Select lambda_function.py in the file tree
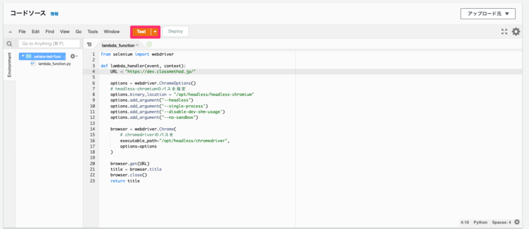Image resolution: width=529 pixels, height=229 pixels. coord(54,64)
